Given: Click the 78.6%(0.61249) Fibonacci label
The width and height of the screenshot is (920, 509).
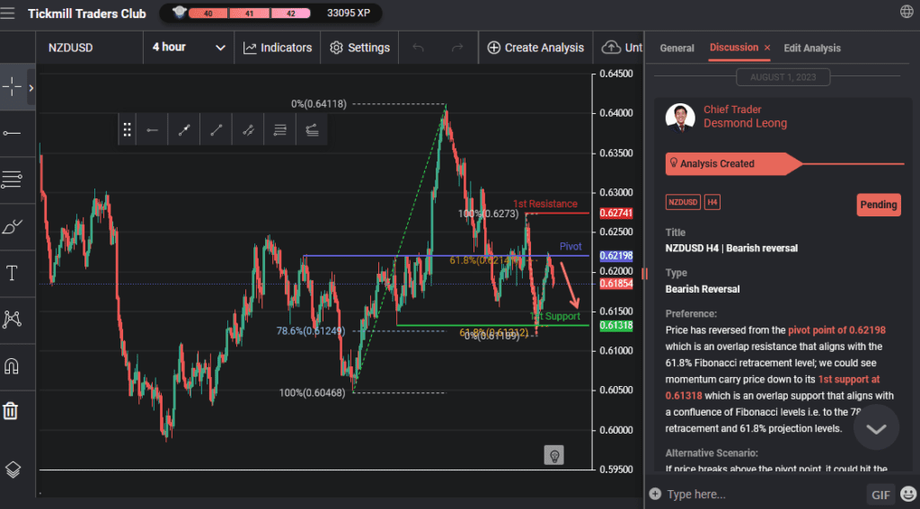Looking at the screenshot, I should coord(311,330).
